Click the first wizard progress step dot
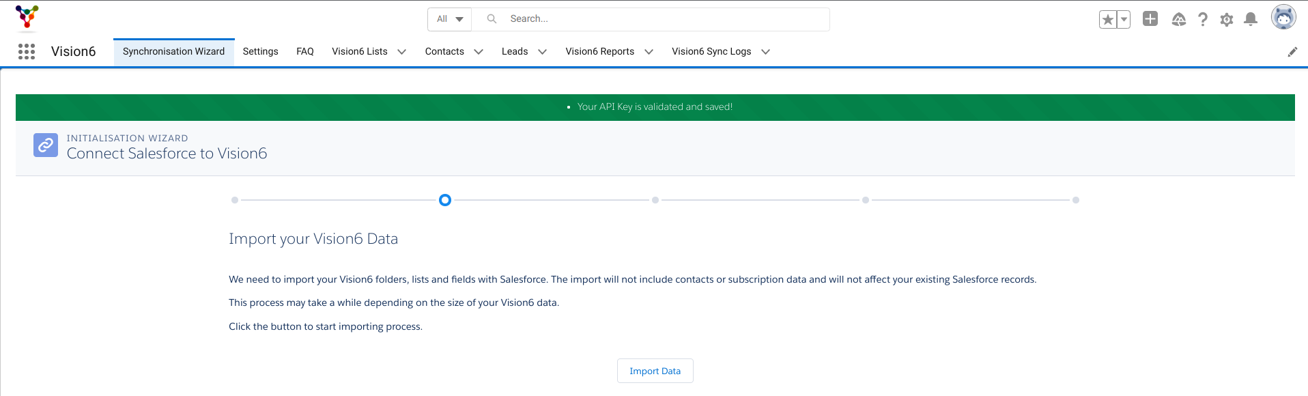The width and height of the screenshot is (1308, 396). pyautogui.click(x=235, y=200)
